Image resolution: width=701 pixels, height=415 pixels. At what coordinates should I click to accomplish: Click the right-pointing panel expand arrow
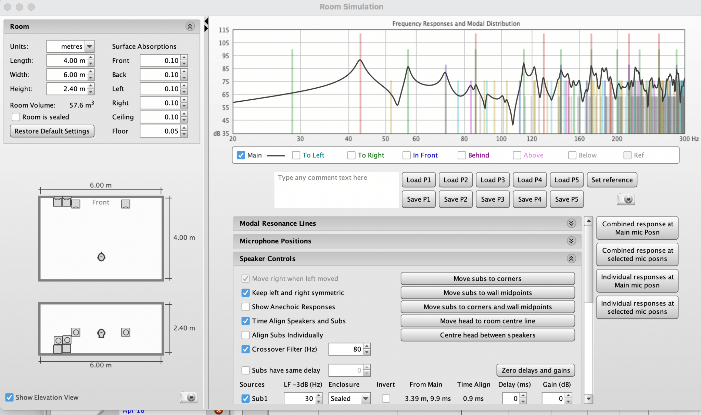tap(206, 28)
